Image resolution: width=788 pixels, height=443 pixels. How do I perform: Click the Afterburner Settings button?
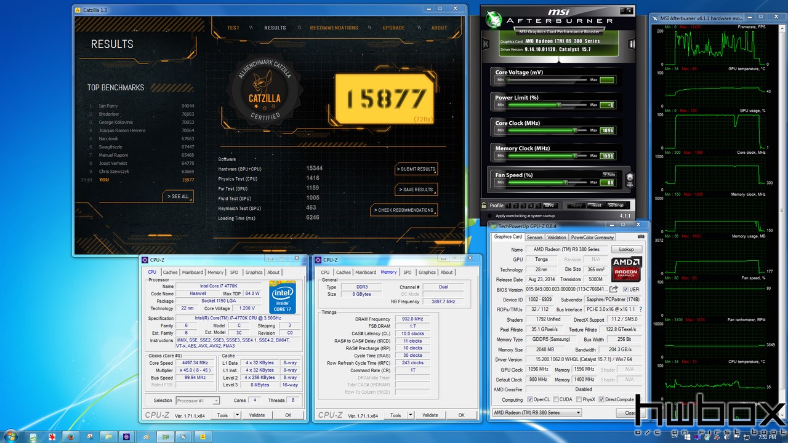click(x=616, y=206)
